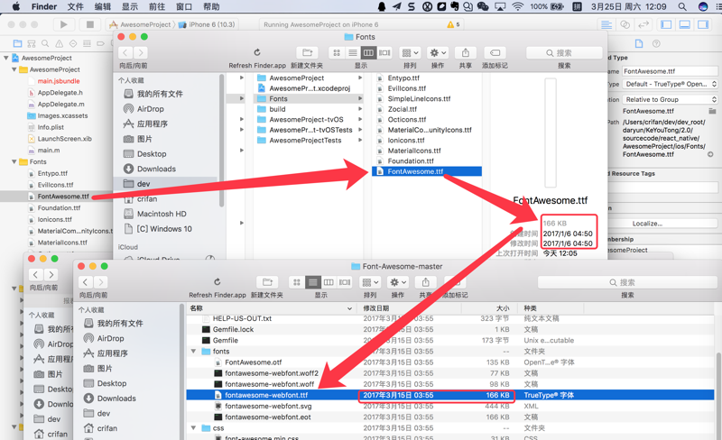Open the 前往 menu
The width and height of the screenshot is (722, 440).
pyautogui.click(x=156, y=6)
